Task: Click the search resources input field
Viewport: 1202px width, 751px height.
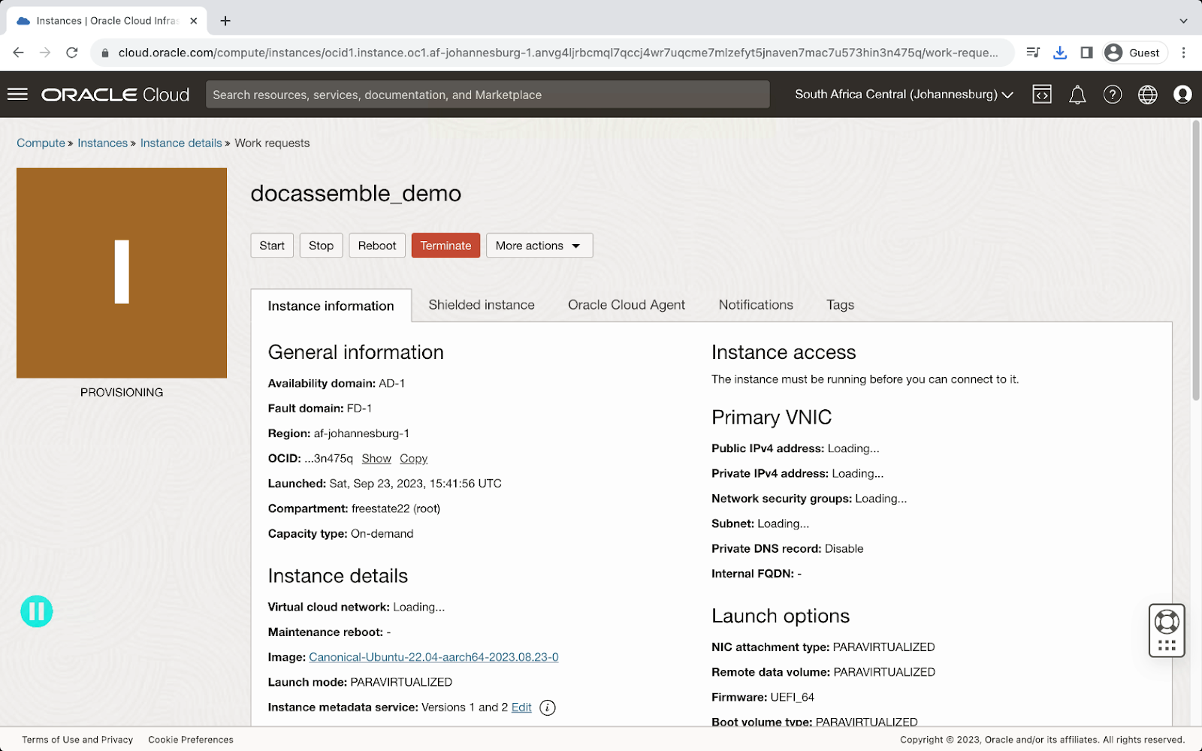Action: click(x=488, y=95)
